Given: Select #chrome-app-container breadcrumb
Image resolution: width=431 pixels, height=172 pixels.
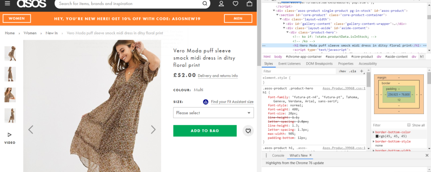Looking at the screenshot, I should pyautogui.click(x=303, y=57).
